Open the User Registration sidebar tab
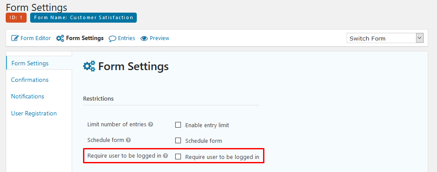Screen dimensions: 437x172 tap(34, 113)
